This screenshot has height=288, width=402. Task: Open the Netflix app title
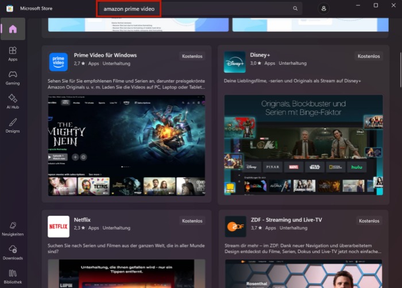tap(82, 220)
